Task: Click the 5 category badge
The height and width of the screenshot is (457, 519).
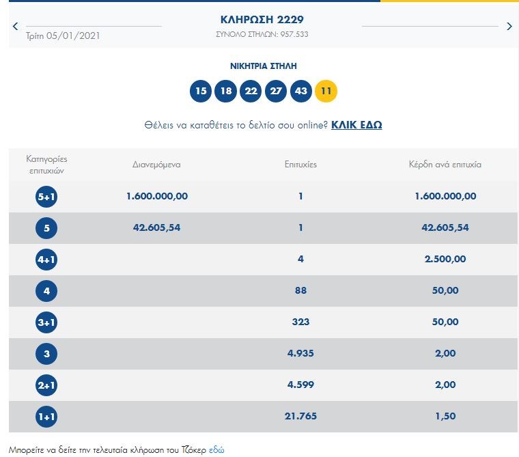Action: pyautogui.click(x=46, y=228)
